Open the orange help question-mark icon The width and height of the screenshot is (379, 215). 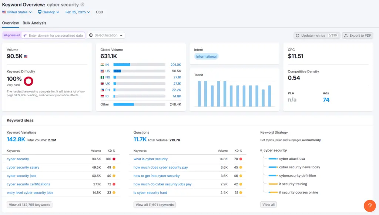click(370, 206)
